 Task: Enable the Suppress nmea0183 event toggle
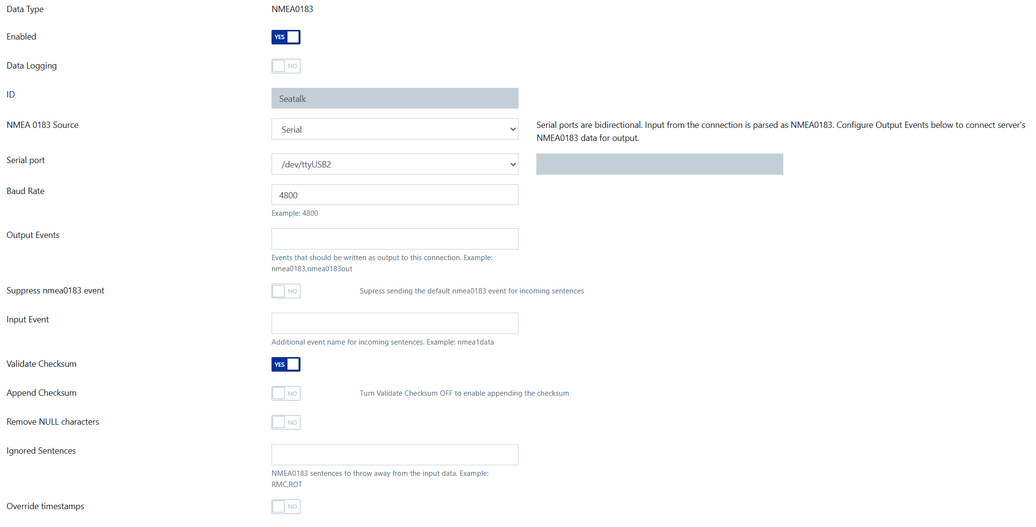pos(286,291)
